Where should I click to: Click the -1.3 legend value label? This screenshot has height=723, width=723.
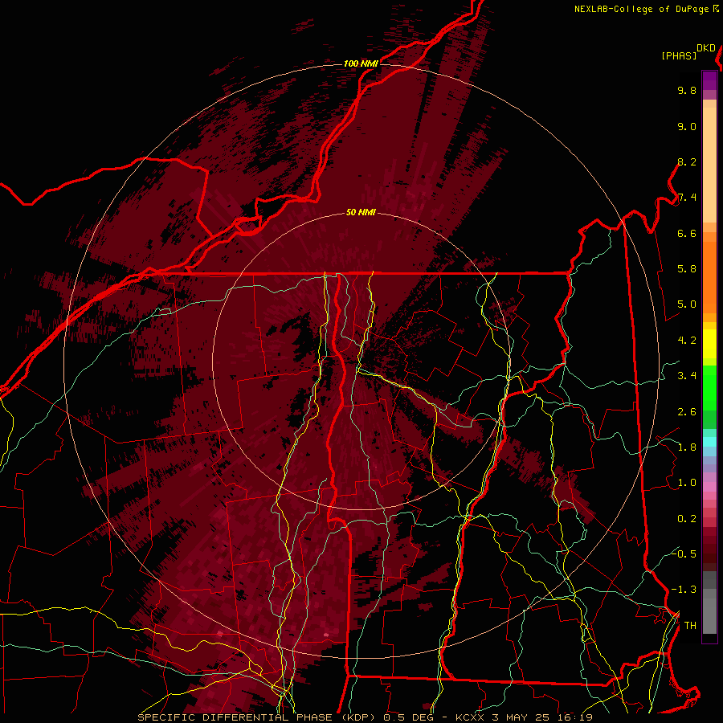coord(684,590)
